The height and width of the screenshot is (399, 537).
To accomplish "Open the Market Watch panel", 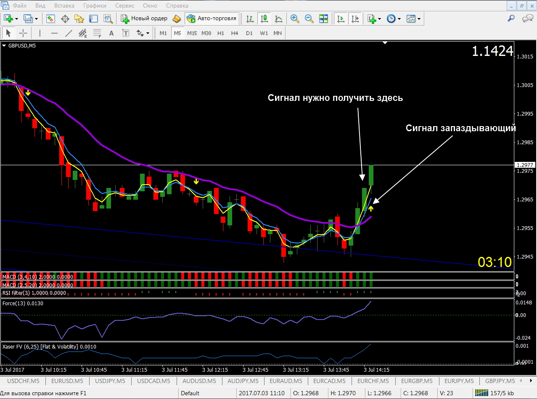I will (51, 18).
